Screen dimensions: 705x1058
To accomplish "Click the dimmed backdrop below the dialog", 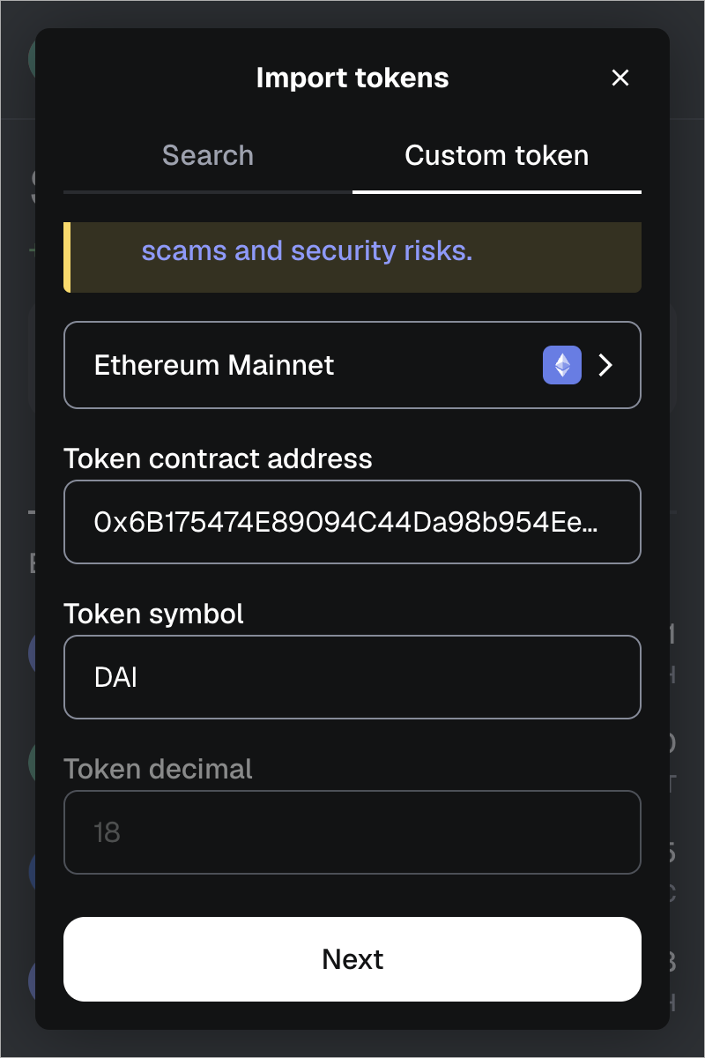I will tap(352, 1044).
